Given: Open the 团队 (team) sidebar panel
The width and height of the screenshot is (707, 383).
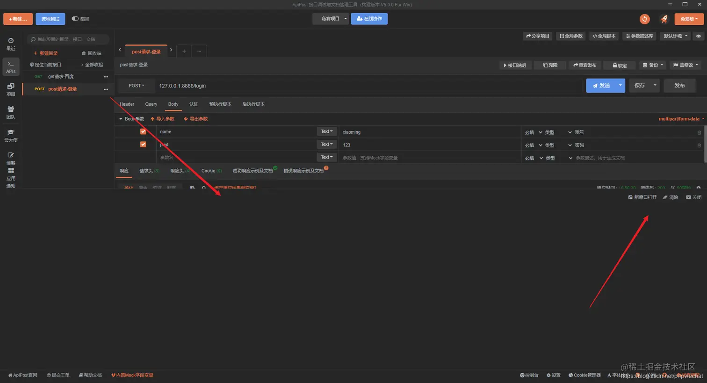Looking at the screenshot, I should coord(11,113).
